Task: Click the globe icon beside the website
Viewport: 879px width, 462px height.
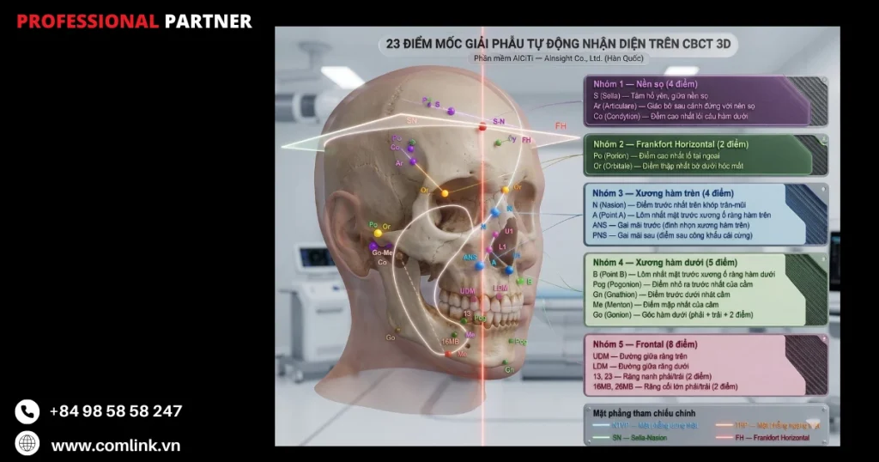Action: 27,443
